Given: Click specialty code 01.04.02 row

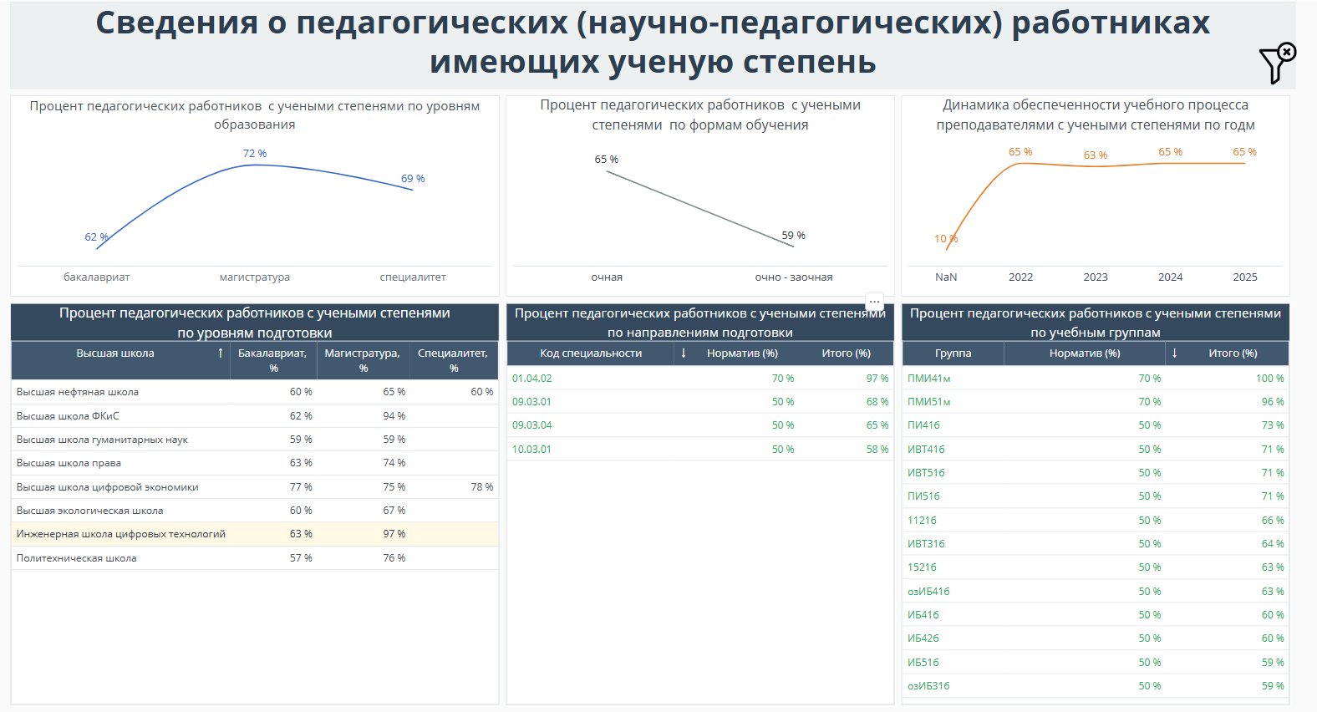Looking at the screenshot, I should [x=532, y=379].
